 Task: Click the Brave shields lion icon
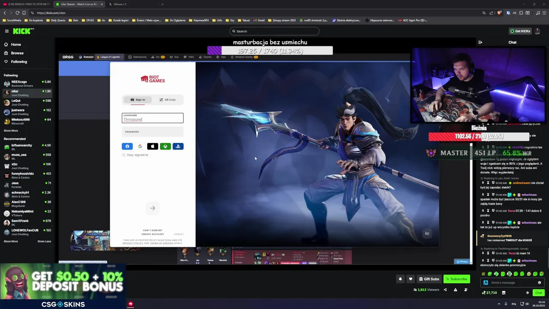(499, 13)
